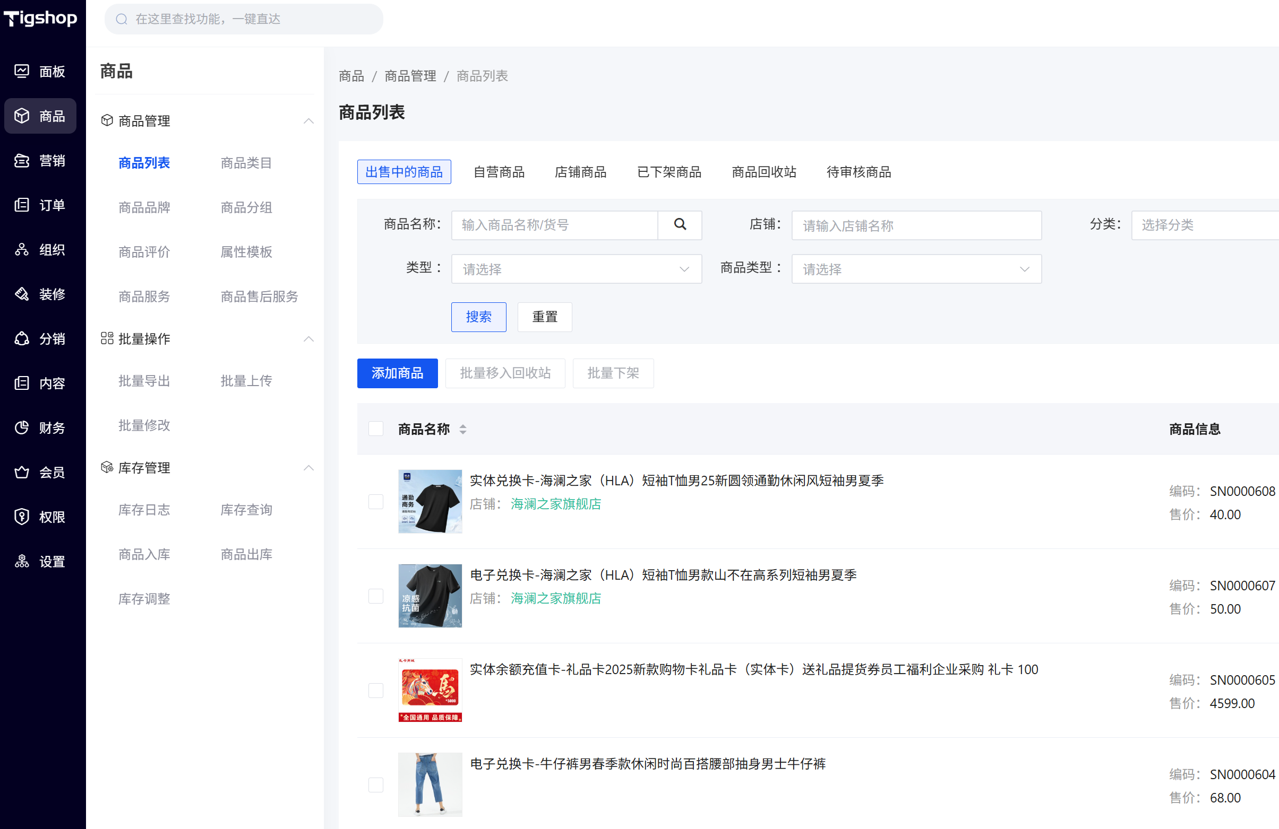1279x829 pixels.
Task: Open the 财务 finance pie-chart icon
Action: coord(21,428)
